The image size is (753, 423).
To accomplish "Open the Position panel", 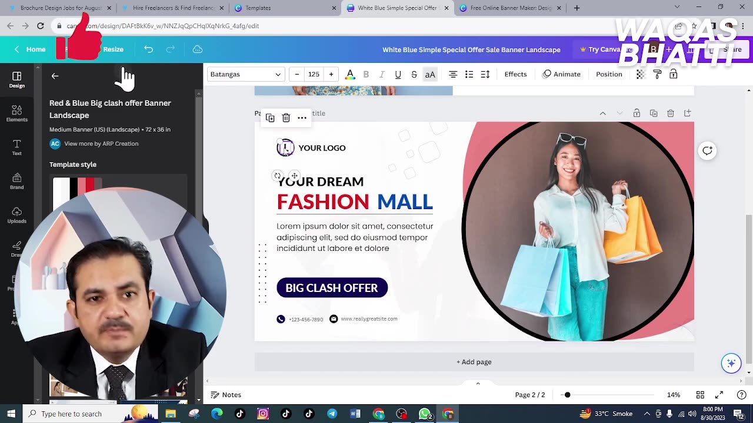I will coord(609,74).
